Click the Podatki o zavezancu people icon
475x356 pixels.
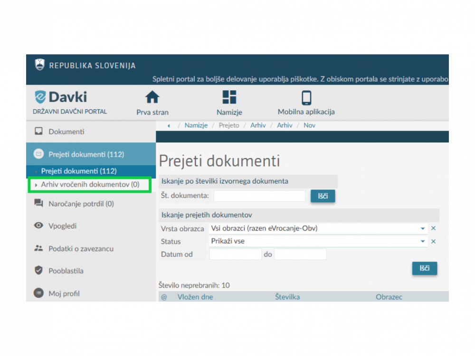[x=38, y=248]
